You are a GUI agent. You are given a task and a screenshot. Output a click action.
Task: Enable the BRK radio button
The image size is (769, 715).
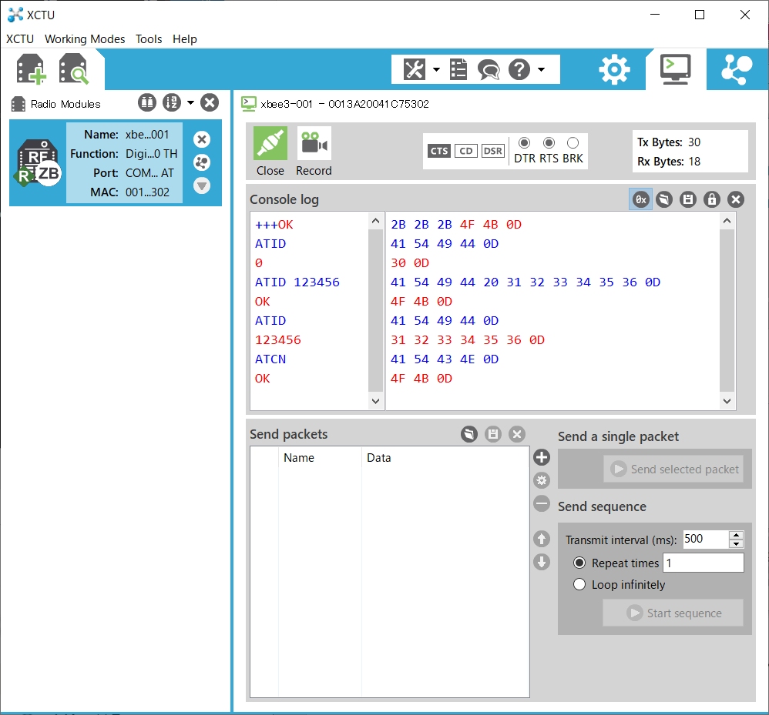coord(573,143)
